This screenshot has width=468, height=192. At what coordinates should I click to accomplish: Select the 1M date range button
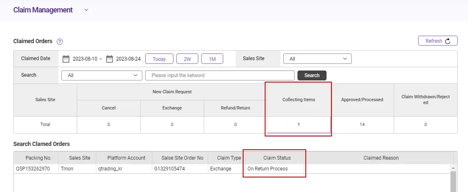click(212, 59)
